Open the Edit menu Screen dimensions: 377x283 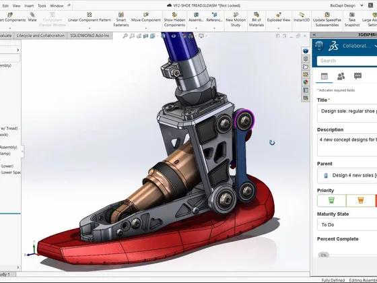click(5, 6)
